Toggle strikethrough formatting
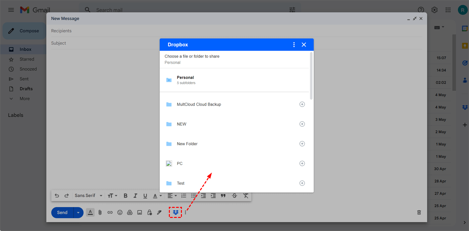This screenshot has width=469, height=231. click(x=234, y=196)
